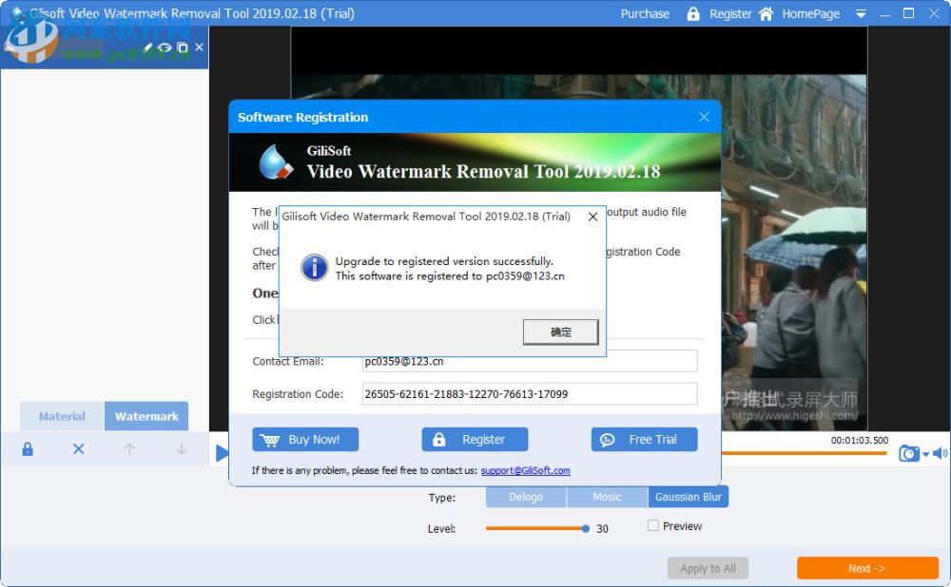Open Purchase from the title bar
The image size is (951, 587).
(645, 13)
